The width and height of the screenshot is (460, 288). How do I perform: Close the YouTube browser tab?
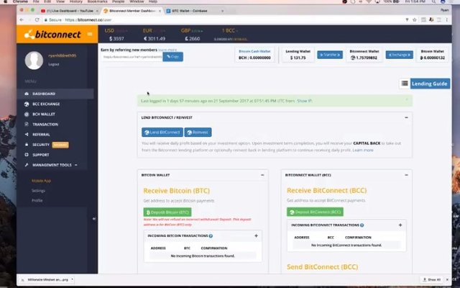(x=97, y=12)
